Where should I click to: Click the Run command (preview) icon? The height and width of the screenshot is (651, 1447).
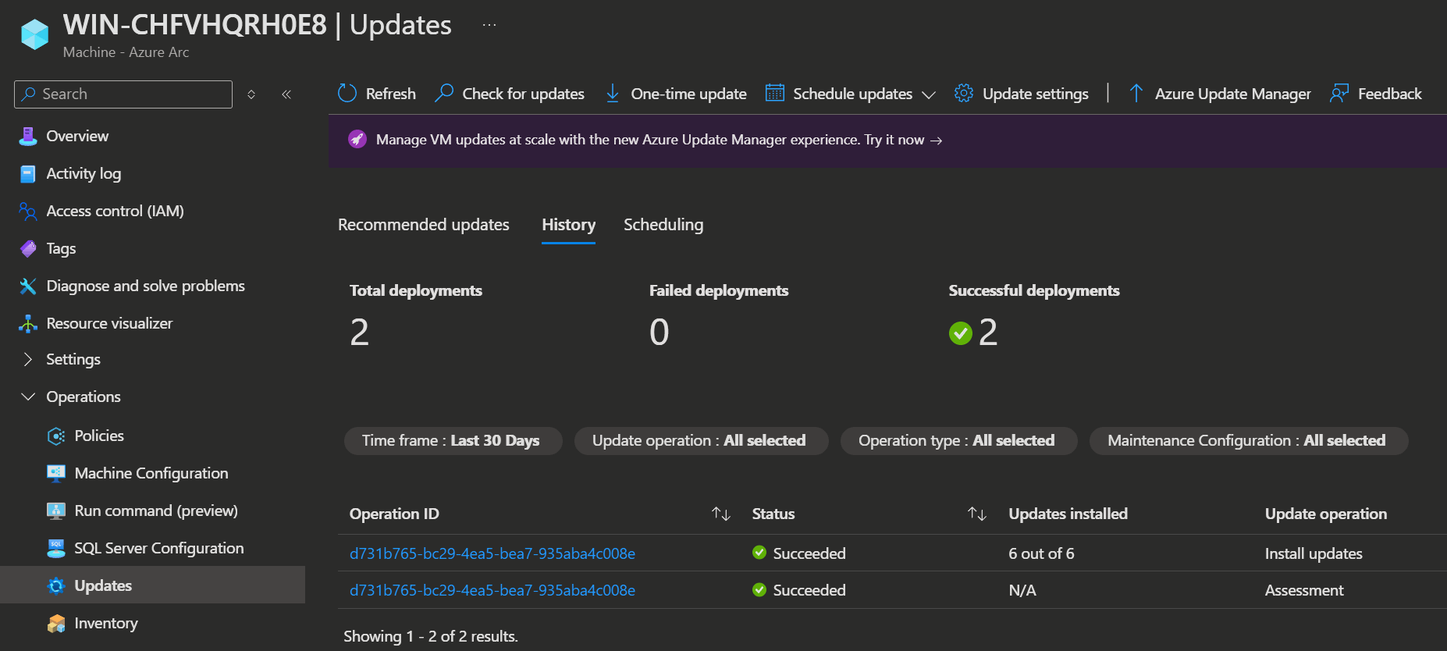point(56,510)
